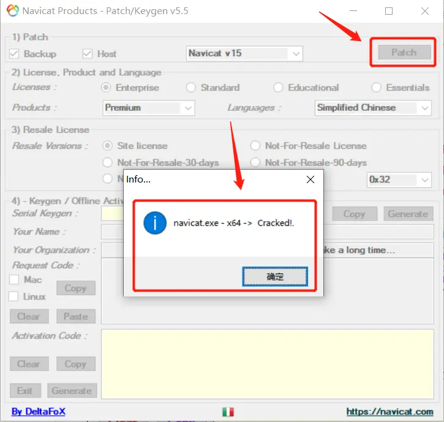Select Not-For-Resale-90-days radio

tap(255, 162)
